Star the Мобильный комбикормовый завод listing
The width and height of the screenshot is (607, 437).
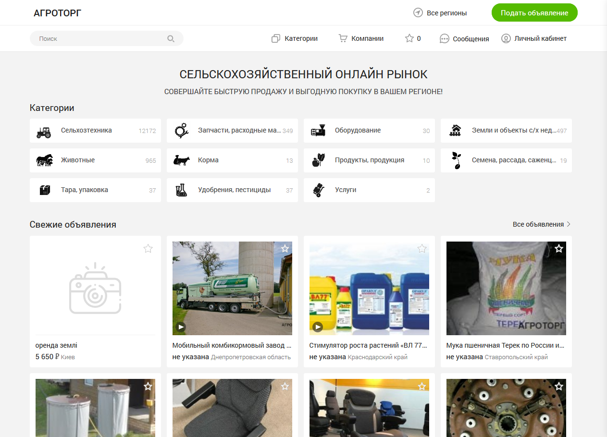[x=285, y=248]
